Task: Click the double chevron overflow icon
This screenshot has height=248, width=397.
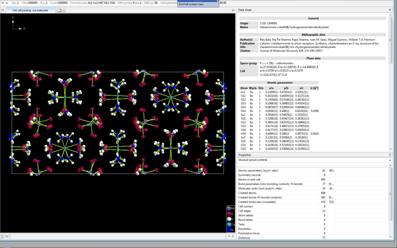Action: 233,10
